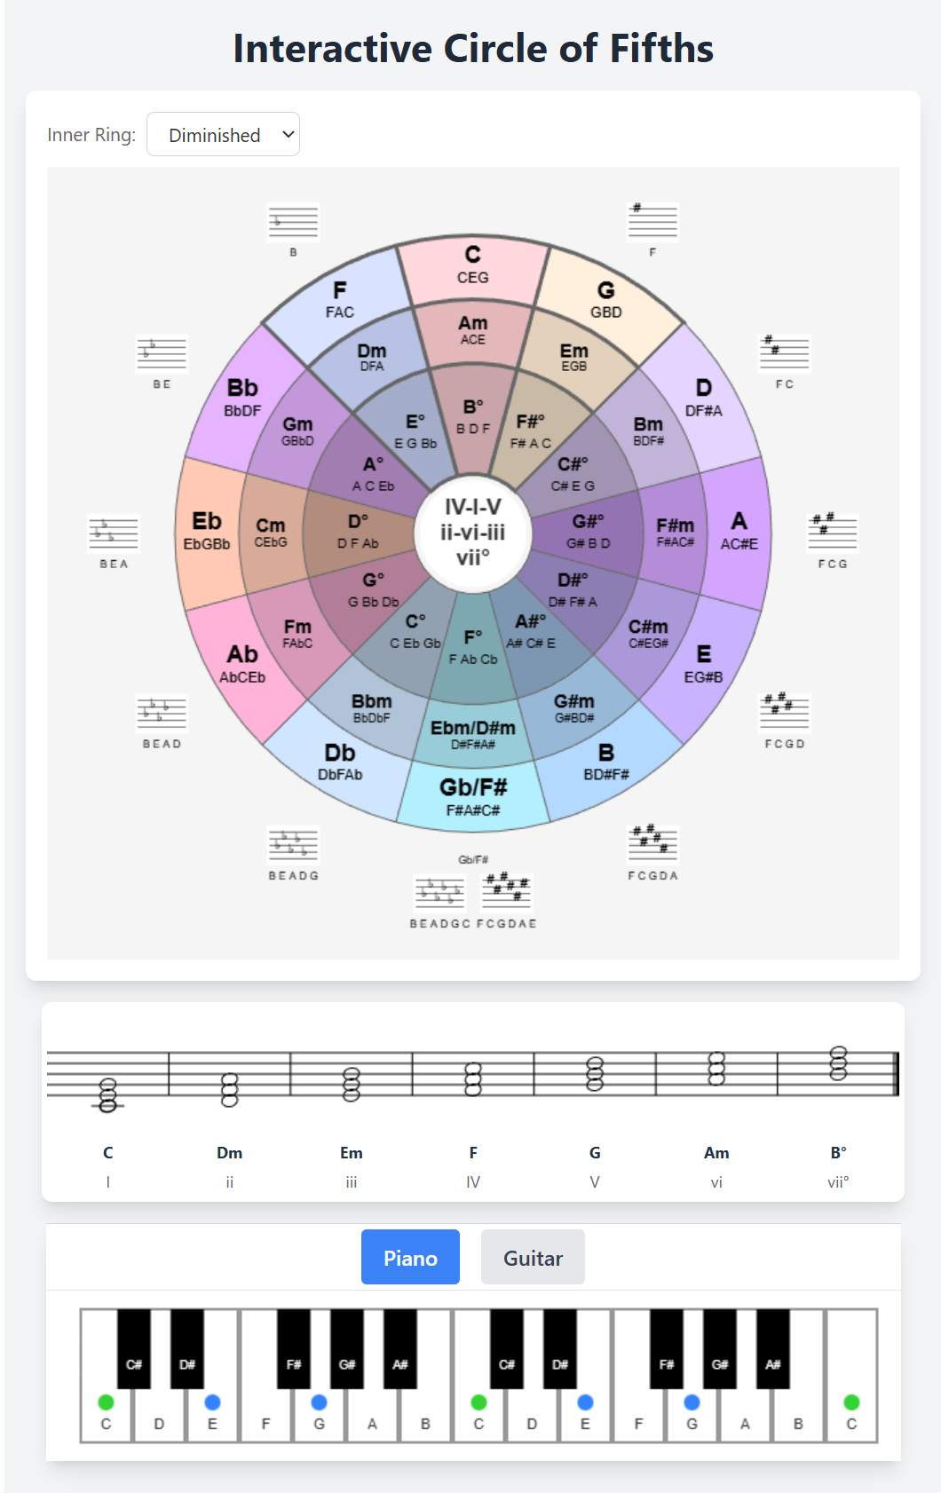This screenshot has width=941, height=1493.
Task: Click the Ab major key signature icon
Action: [x=162, y=715]
